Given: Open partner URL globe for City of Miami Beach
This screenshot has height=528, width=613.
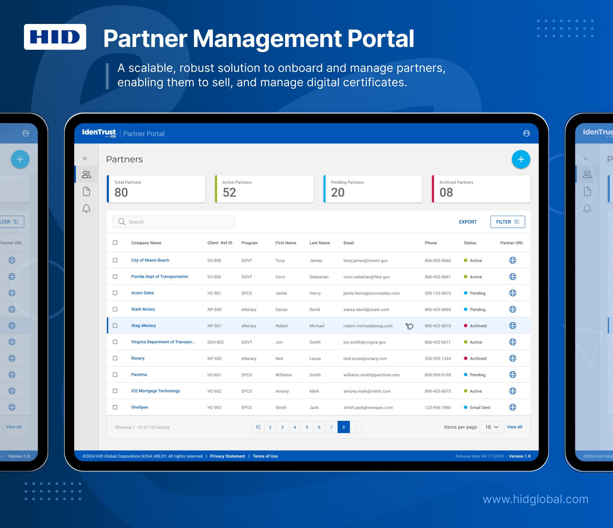Looking at the screenshot, I should (512, 260).
